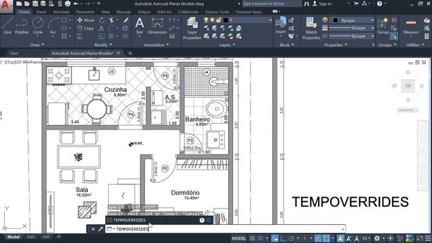Activate the Fillet tool
The width and height of the screenshot is (432, 243).
pyautogui.click(x=111, y=28)
